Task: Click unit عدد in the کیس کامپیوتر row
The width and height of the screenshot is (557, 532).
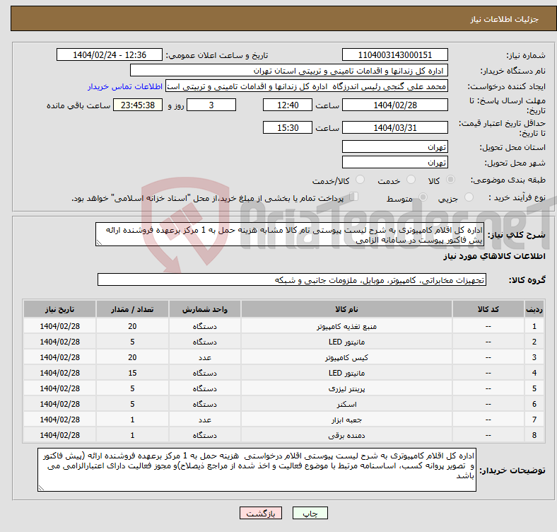Action: tap(204, 357)
